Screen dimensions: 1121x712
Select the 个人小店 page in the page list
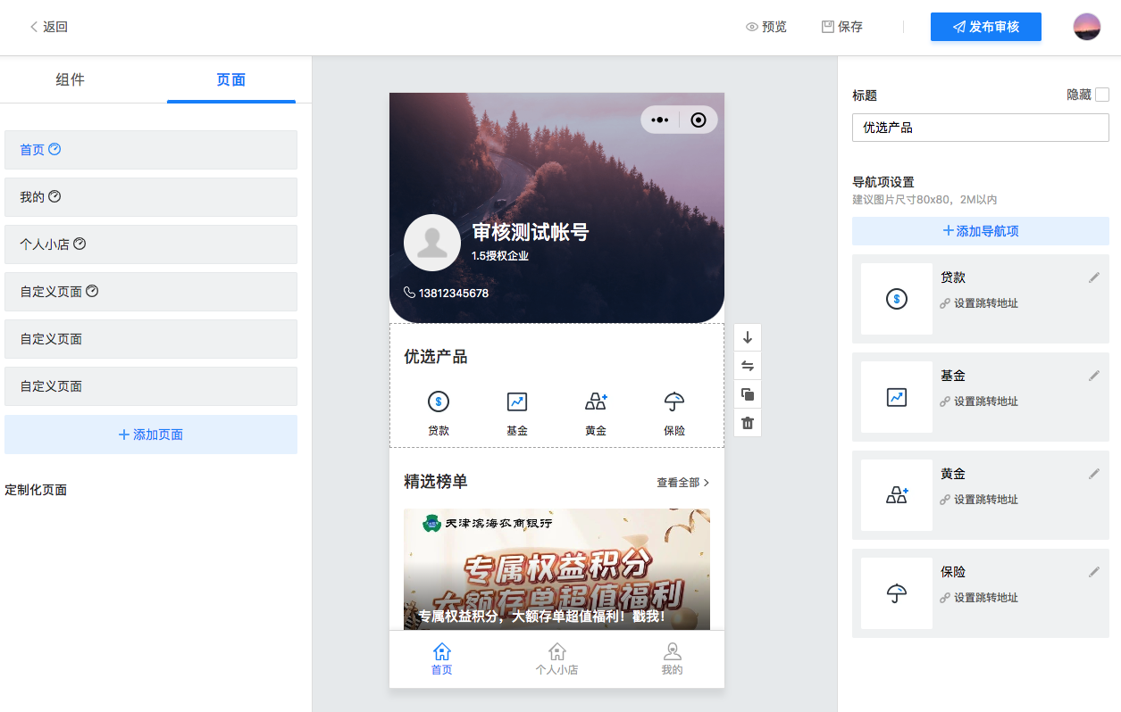[x=151, y=244]
